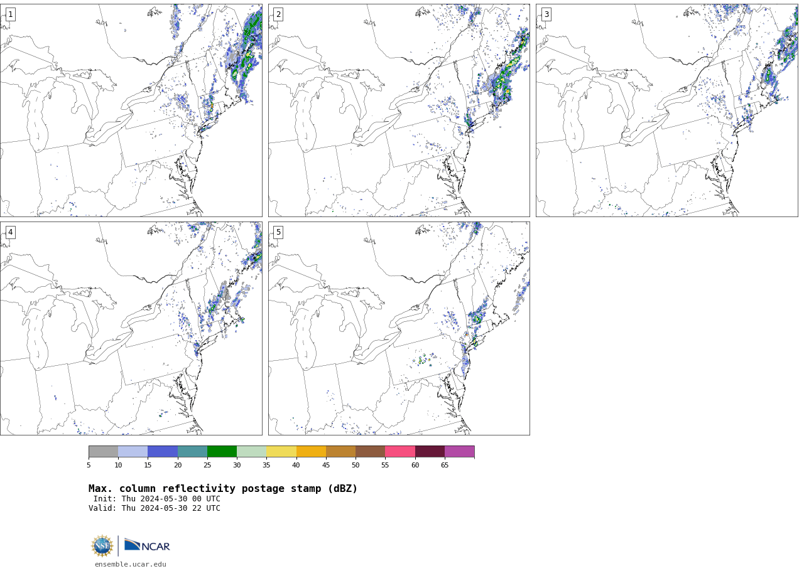Screen dimensions: 804x571
Task: Click the teal 20-25 dBZ swatch
Action: pos(192,452)
